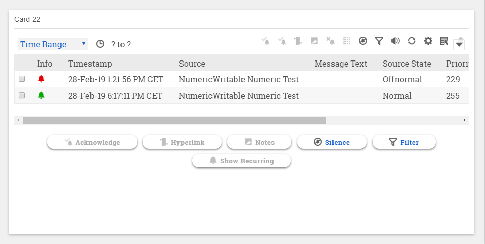
Task: Click the green alarm bell icon
Action: click(x=41, y=96)
